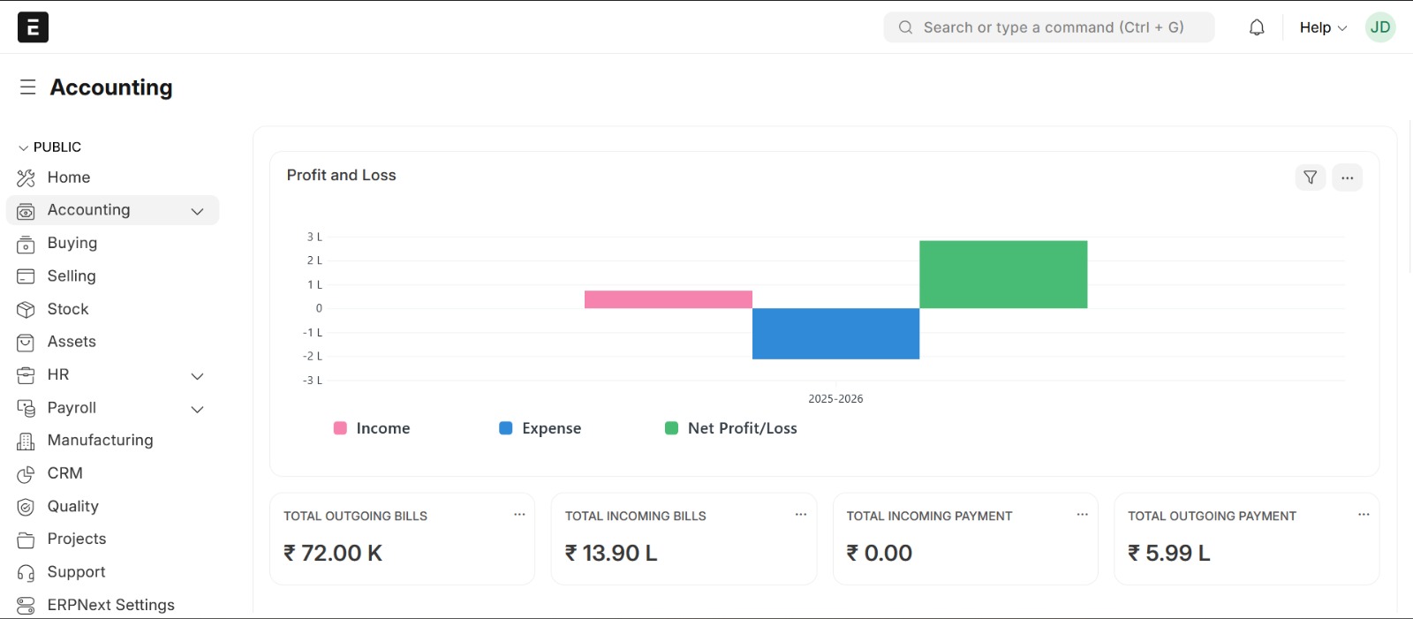The height and width of the screenshot is (619, 1413).
Task: Open Total Outgoing Bills card options
Action: [519, 515]
